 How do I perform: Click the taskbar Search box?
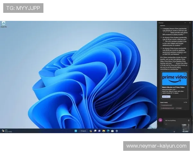[83, 131]
